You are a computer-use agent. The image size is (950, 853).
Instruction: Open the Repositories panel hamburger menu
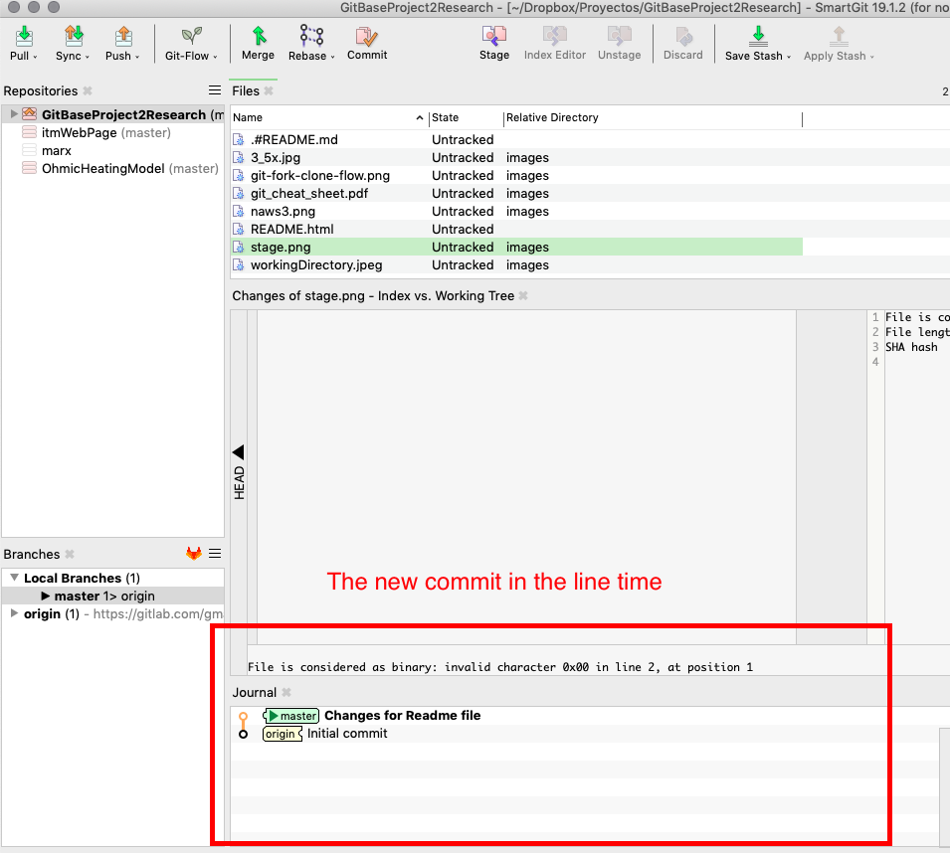215,90
